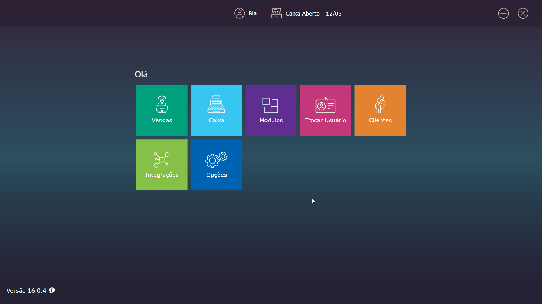Open the Clientes tile
This screenshot has height=304, width=542.
(x=380, y=110)
